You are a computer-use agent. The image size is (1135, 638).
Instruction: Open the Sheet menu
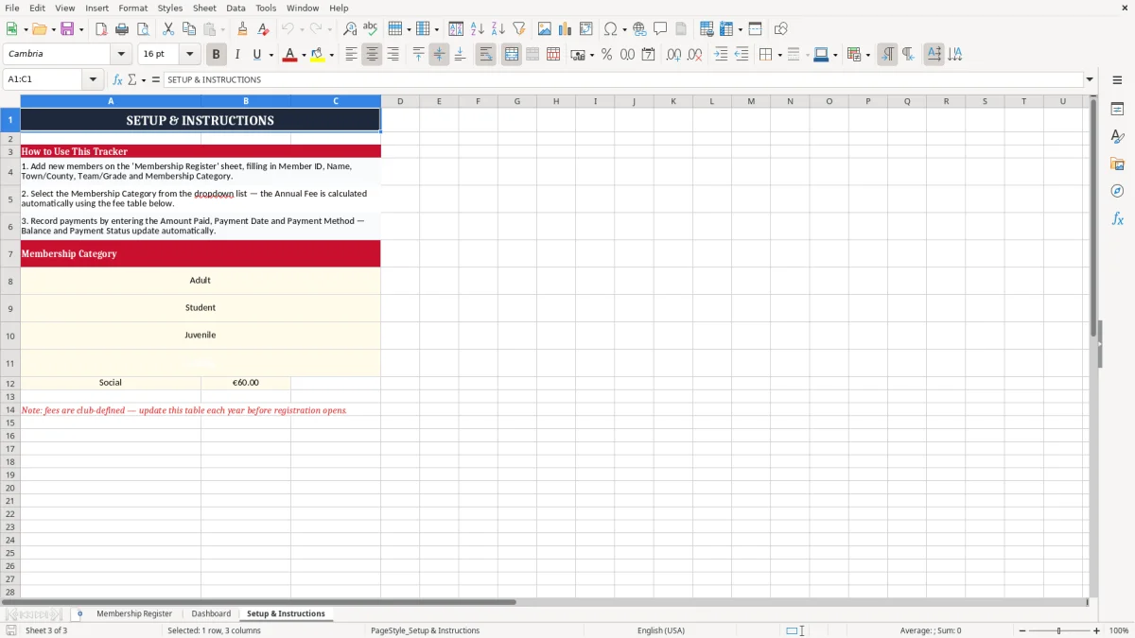coord(205,8)
